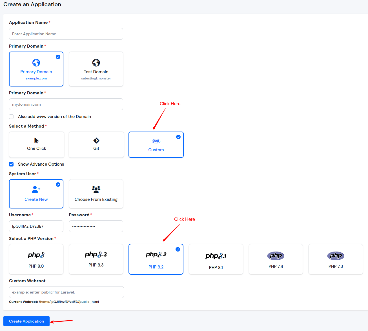Select the PHP 8.1 label

point(216,268)
